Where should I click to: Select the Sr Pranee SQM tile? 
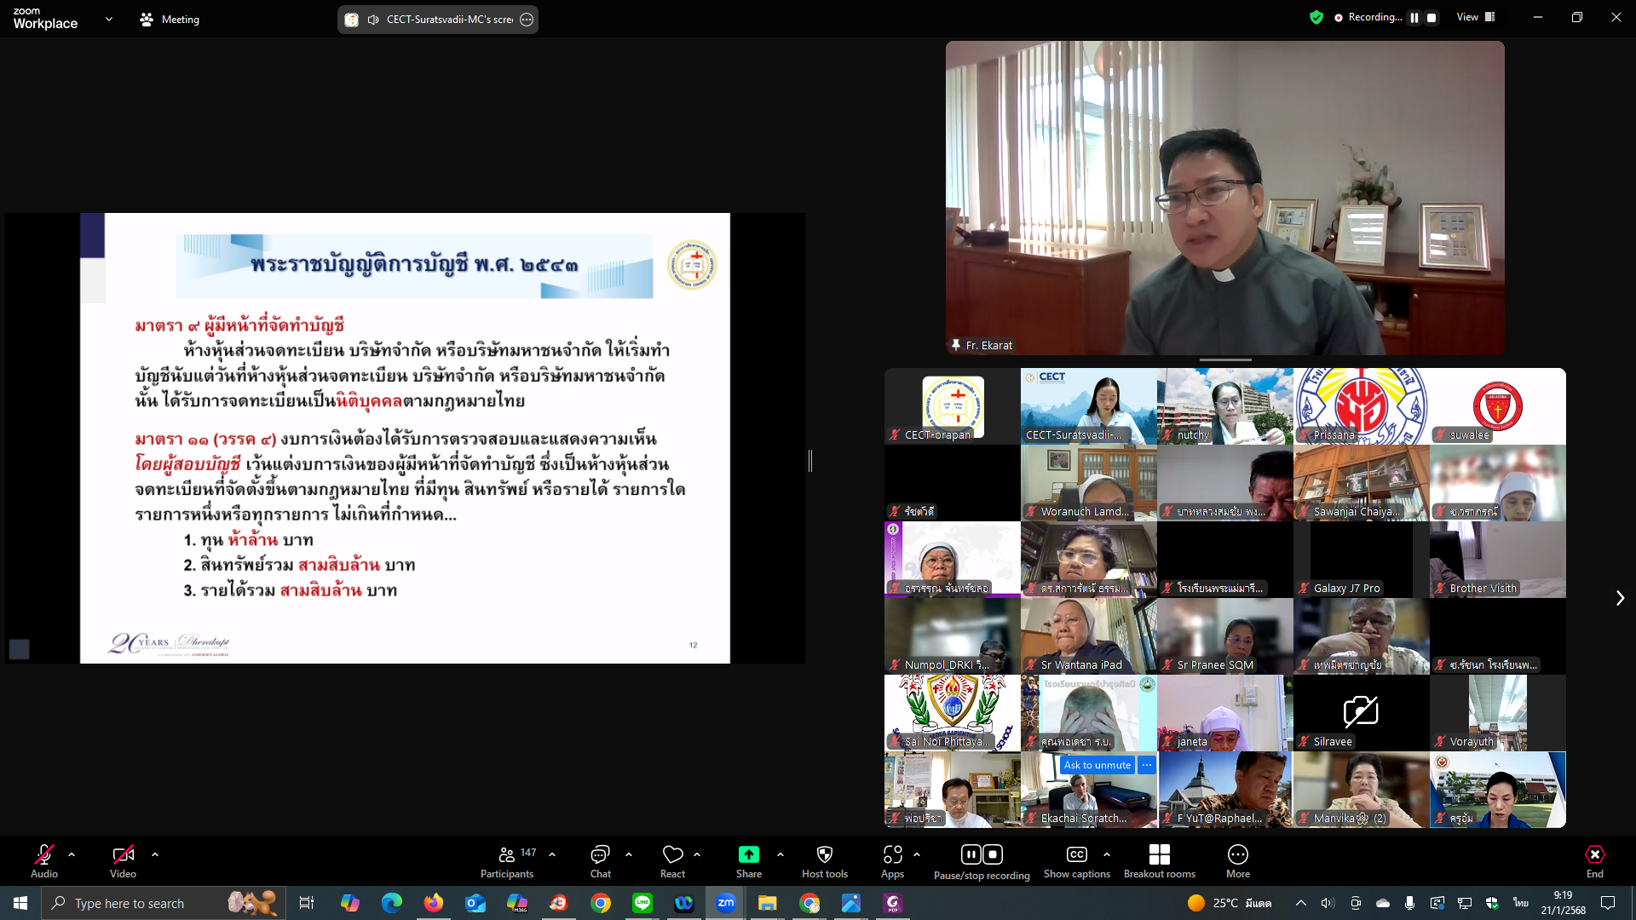click(1225, 636)
